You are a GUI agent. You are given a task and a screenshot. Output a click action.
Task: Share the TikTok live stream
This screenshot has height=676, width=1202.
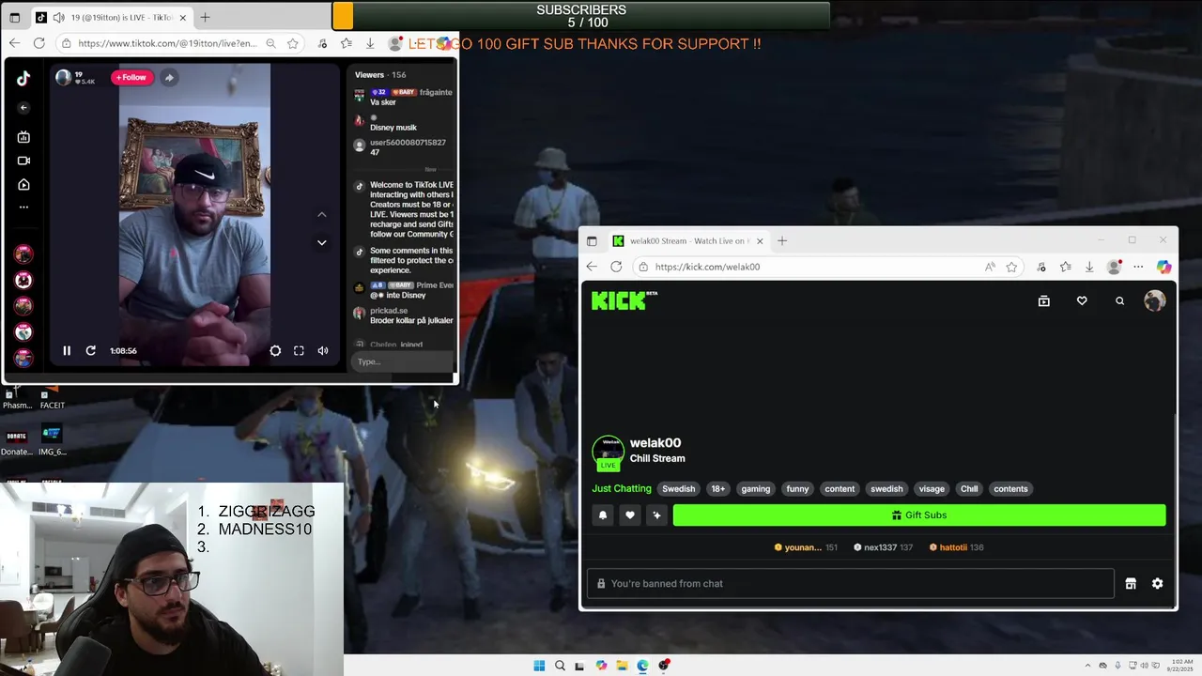[x=169, y=77]
